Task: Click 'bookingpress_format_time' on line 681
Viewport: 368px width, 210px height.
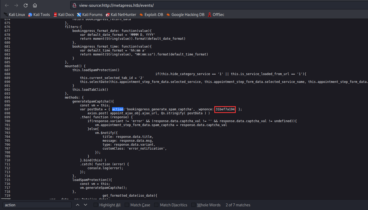Action: pos(95,47)
